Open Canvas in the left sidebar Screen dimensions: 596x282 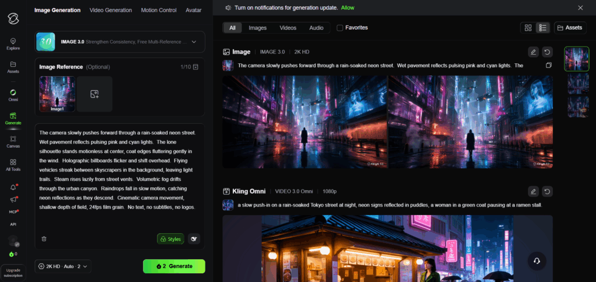click(13, 142)
